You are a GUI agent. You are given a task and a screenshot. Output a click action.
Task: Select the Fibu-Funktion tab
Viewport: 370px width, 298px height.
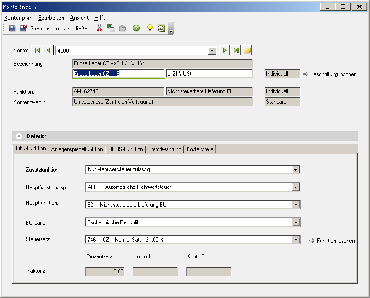(x=31, y=148)
